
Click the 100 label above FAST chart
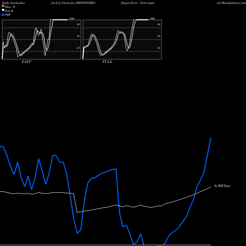click(x=72, y=19)
